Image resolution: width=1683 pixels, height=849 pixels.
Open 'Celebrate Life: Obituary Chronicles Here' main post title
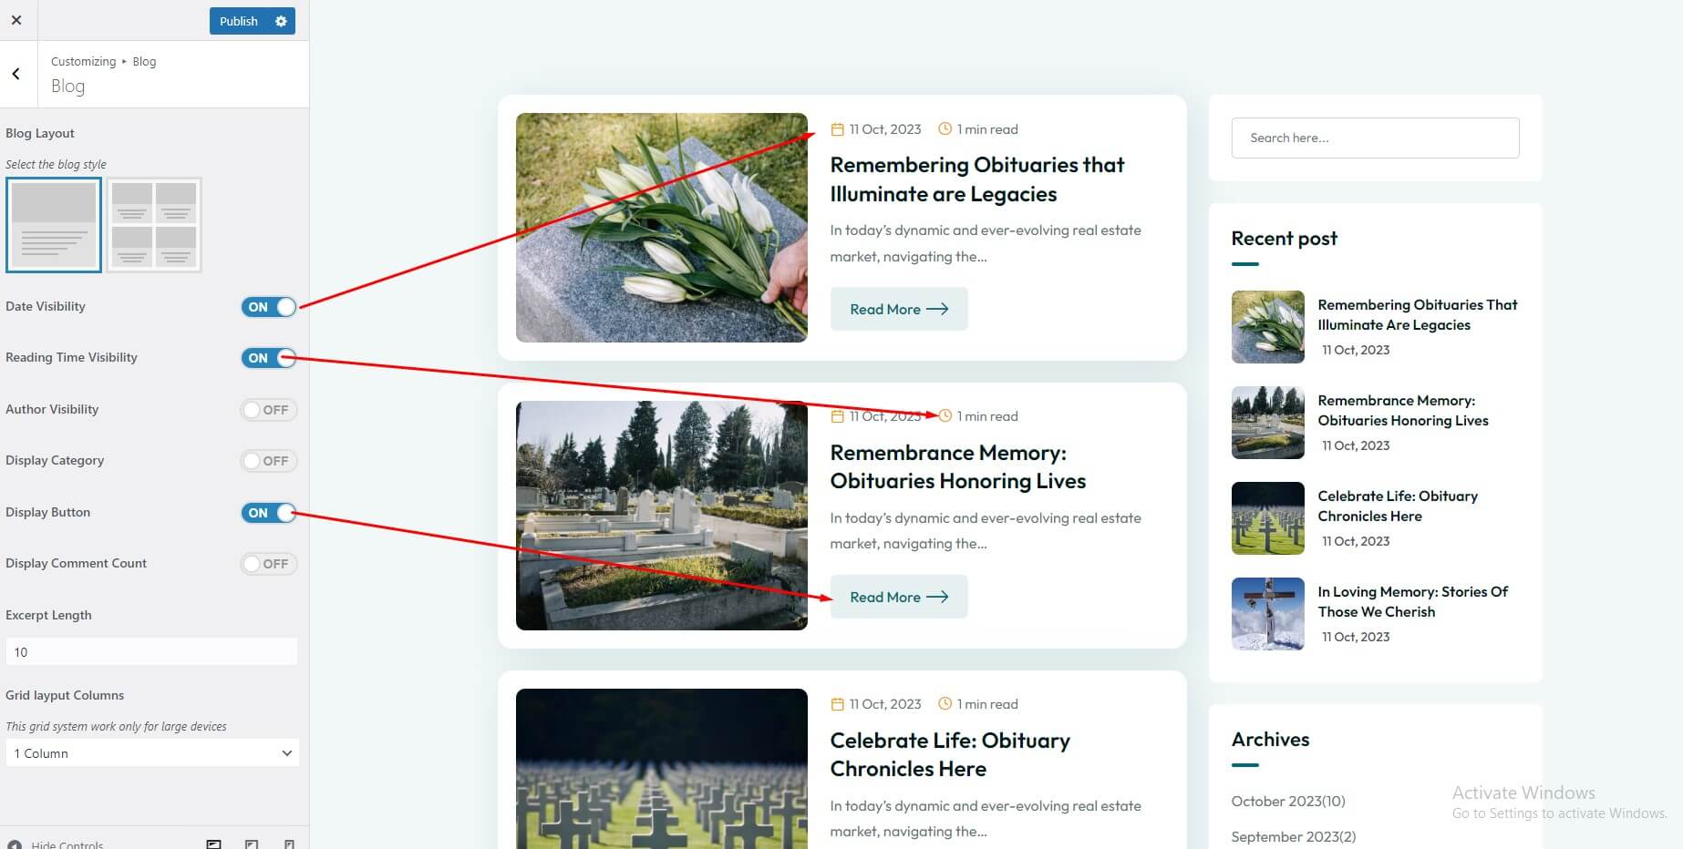950,754
